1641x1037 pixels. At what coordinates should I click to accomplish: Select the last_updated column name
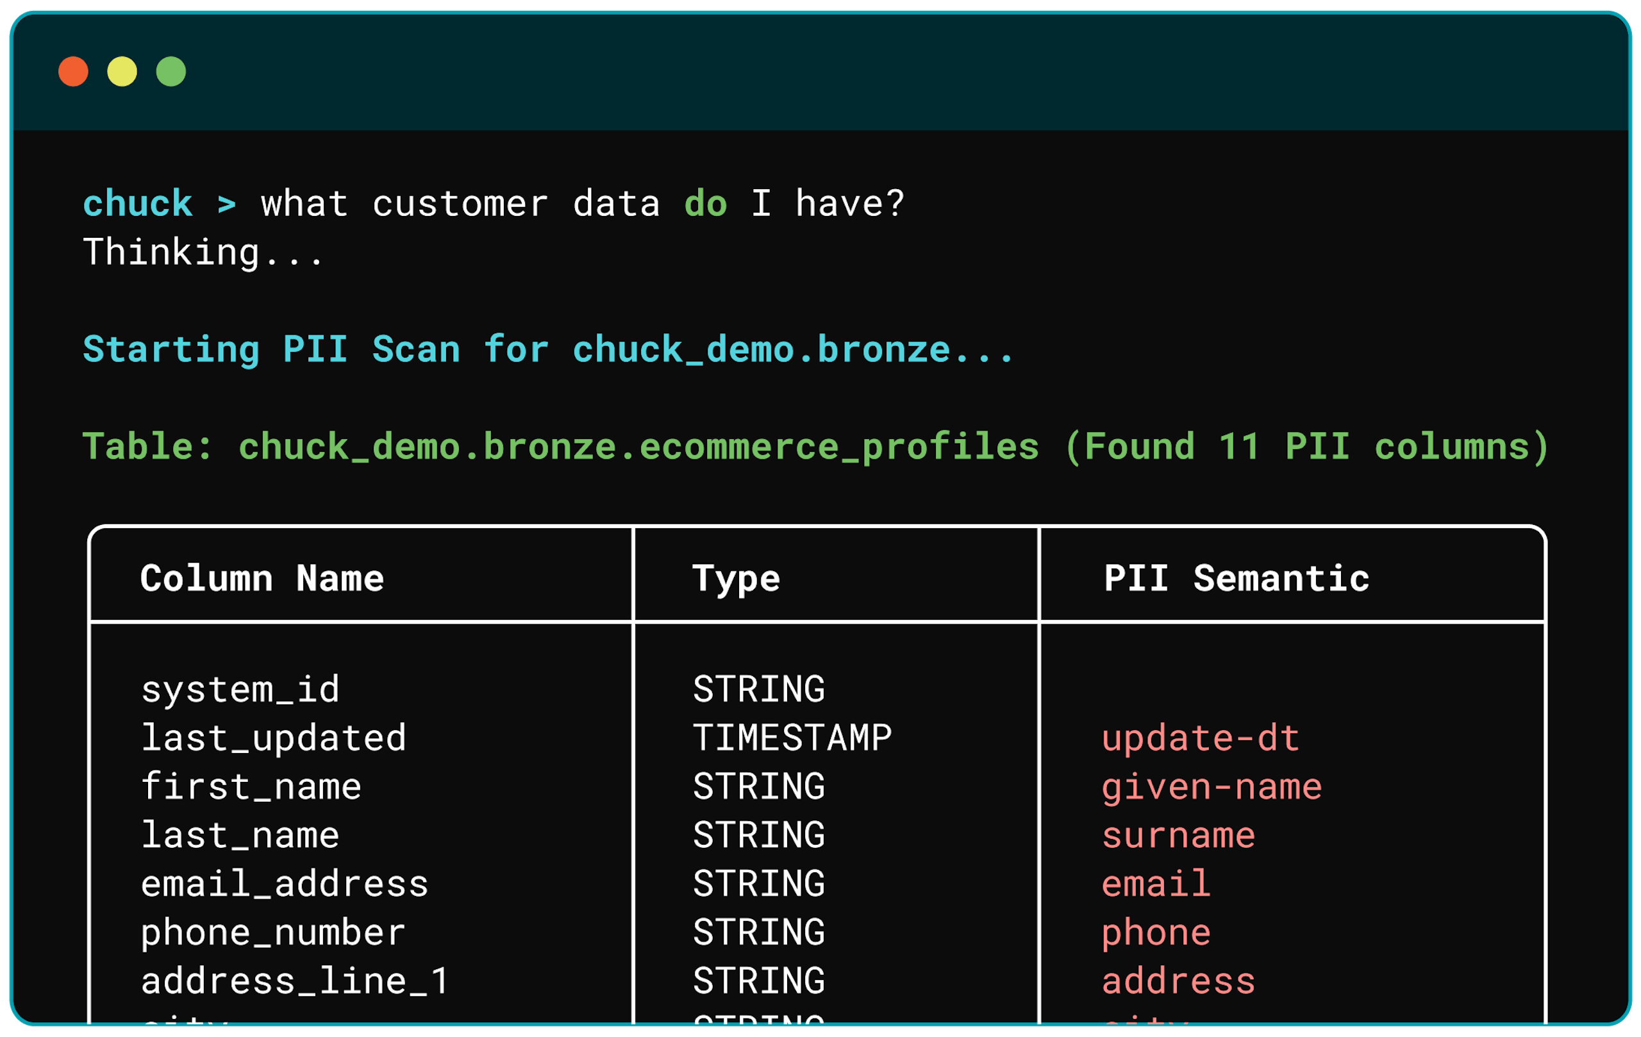273,738
